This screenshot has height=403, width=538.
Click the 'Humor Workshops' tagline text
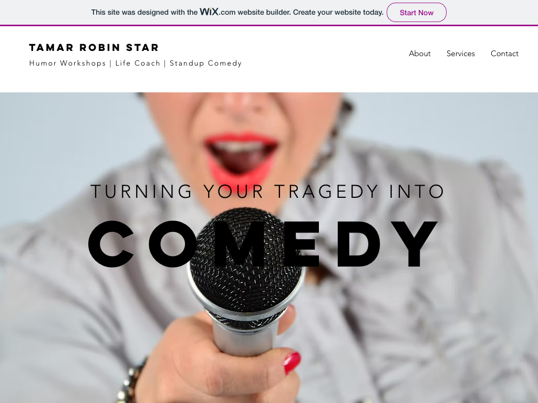click(68, 63)
